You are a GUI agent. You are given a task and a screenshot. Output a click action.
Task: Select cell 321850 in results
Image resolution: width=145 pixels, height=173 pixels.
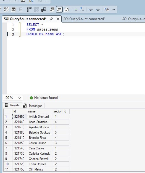[x=20, y=143]
